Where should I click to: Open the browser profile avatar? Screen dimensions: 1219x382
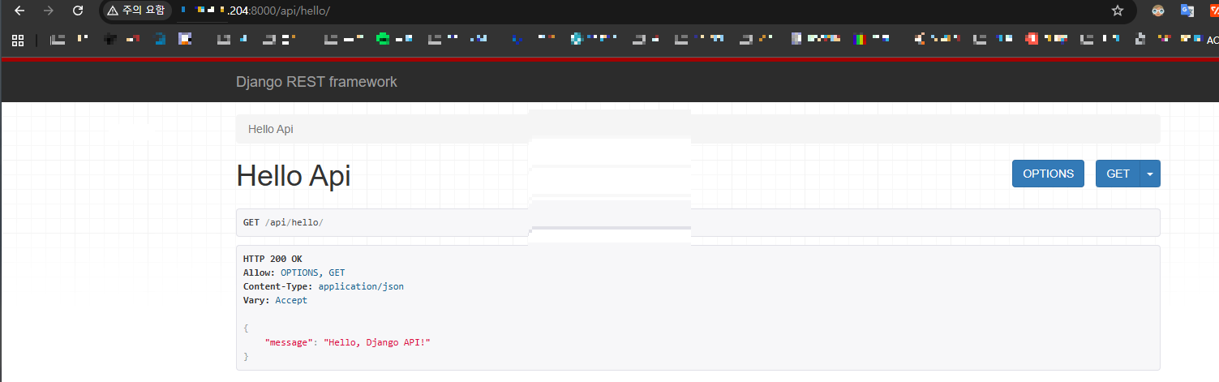[x=1158, y=11]
